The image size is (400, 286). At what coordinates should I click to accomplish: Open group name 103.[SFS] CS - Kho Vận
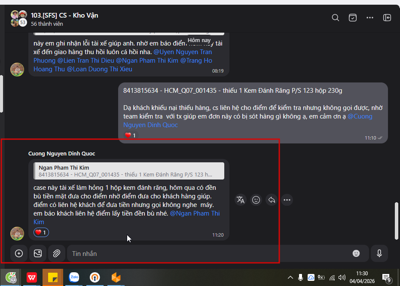click(x=64, y=15)
